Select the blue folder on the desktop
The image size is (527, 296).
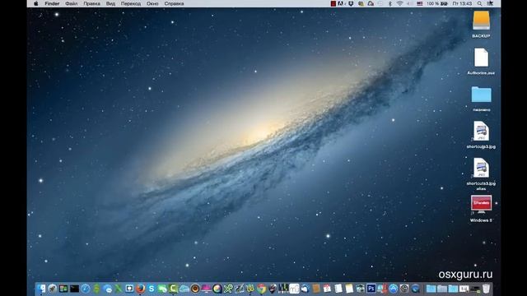481,95
